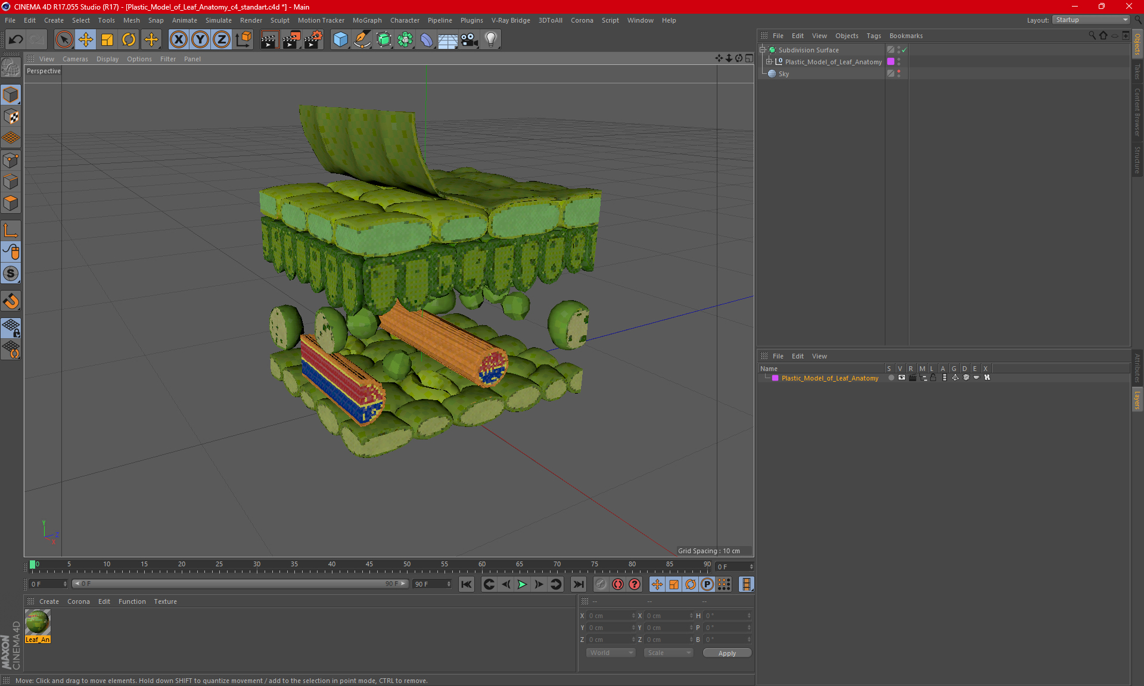Go to the end of animation
The width and height of the screenshot is (1144, 686).
point(578,584)
